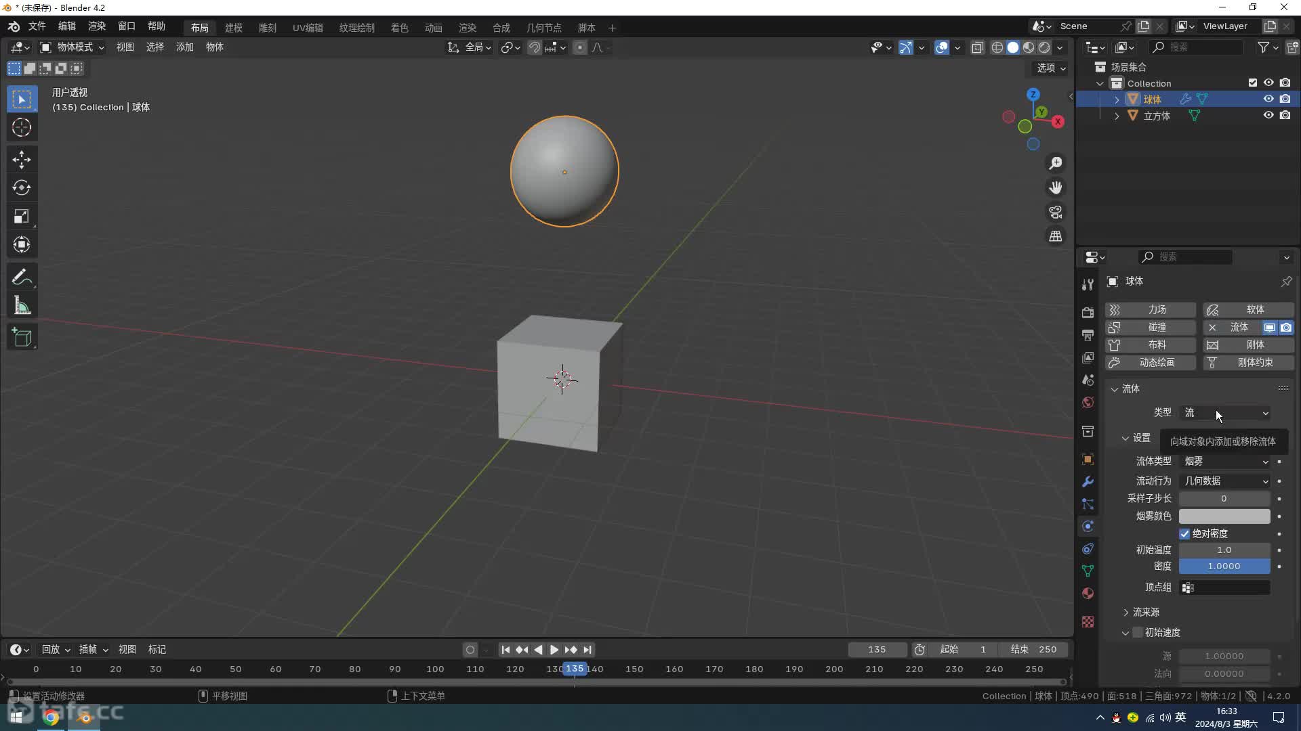Open the Physics properties tab
The width and height of the screenshot is (1301, 731).
coord(1088,527)
